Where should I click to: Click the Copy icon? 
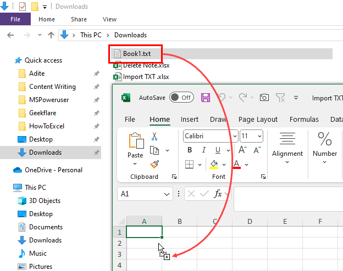coord(154,150)
